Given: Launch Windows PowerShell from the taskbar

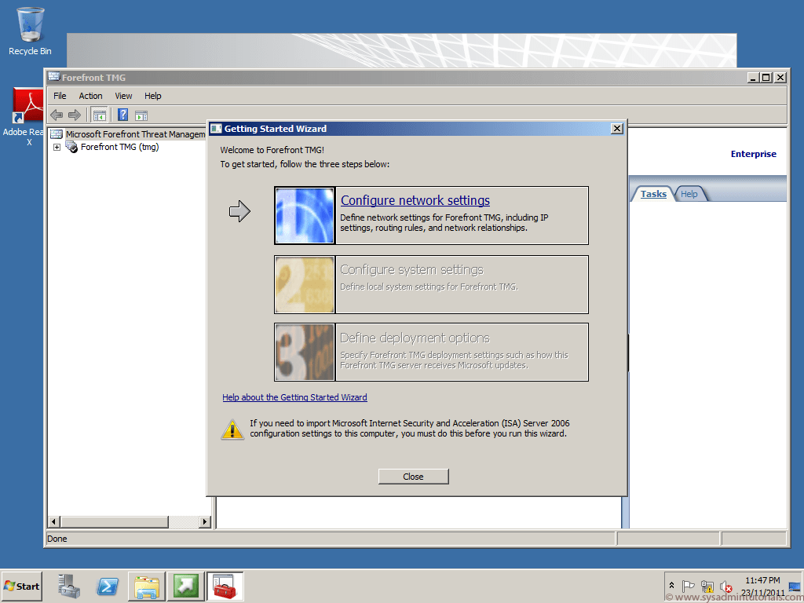Looking at the screenshot, I should (108, 586).
